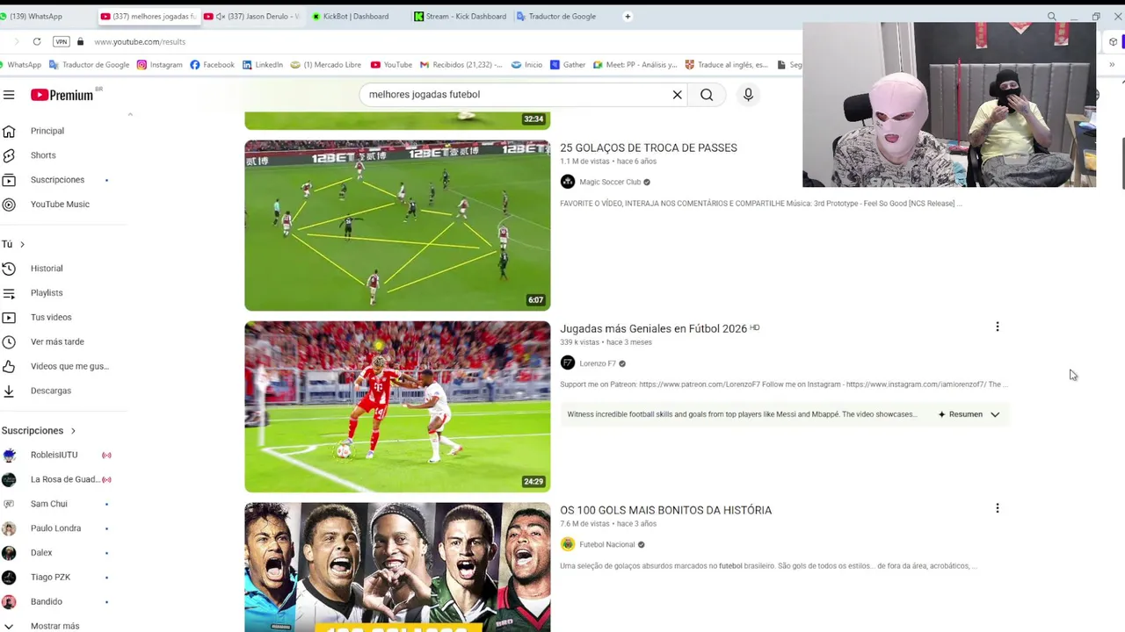Open title 25 GOLAÇOS DE TROCA DE PASSES
The height and width of the screenshot is (632, 1125).
coord(649,148)
